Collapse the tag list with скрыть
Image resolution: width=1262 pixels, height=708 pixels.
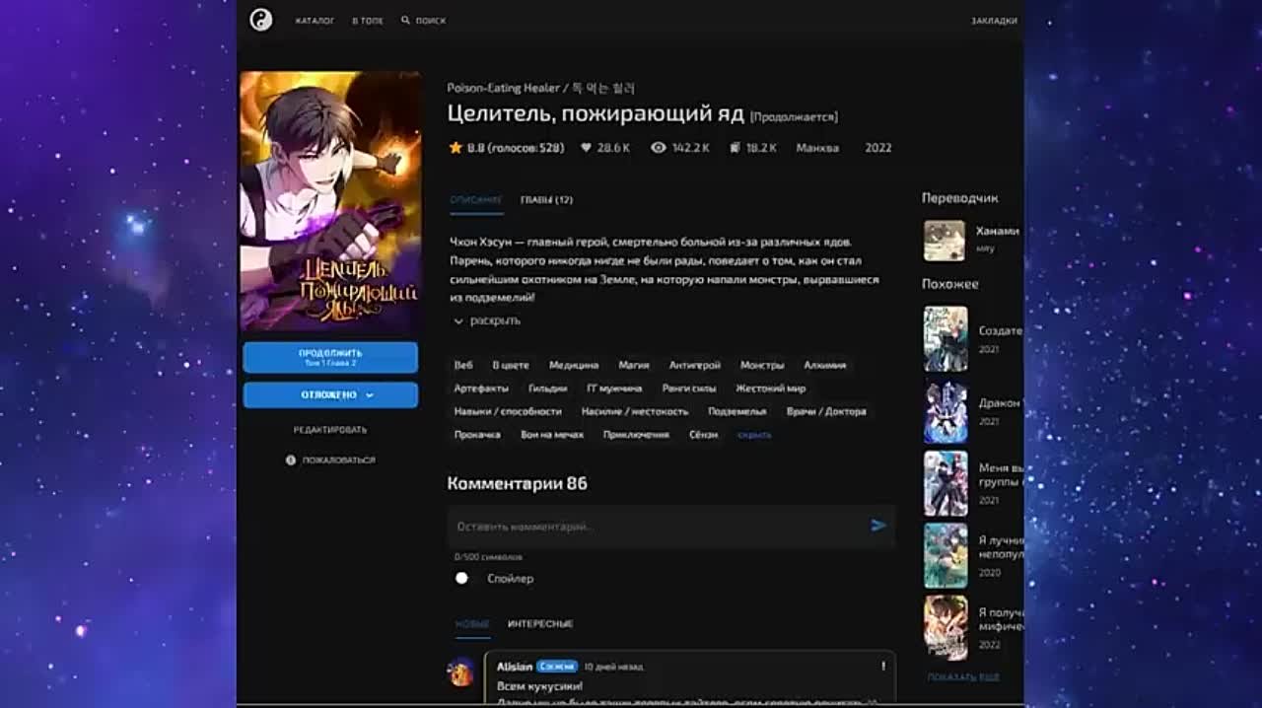(754, 435)
